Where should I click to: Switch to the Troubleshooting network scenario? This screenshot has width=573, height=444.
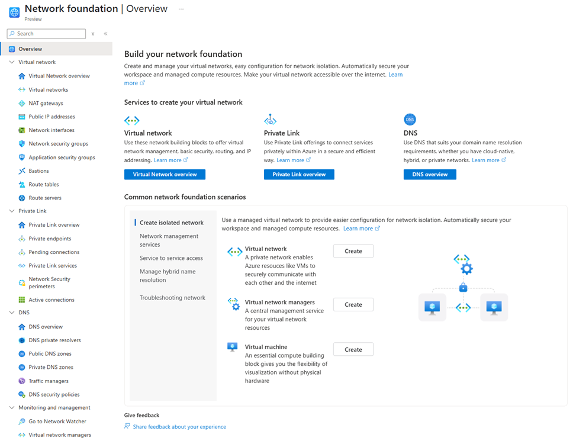171,297
